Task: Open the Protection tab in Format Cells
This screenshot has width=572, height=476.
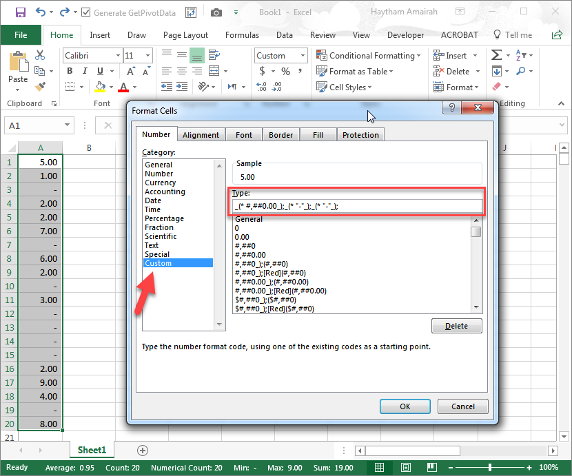Action: [360, 135]
